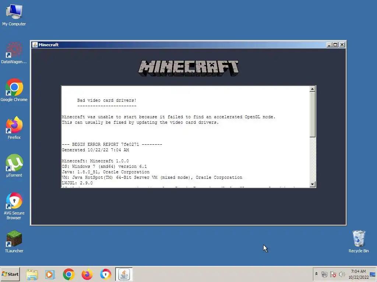Click the 'Java: 1.8.0_51, Oracle Corporation' line
Image resolution: width=377 pixels, height=282 pixels.
point(106,172)
